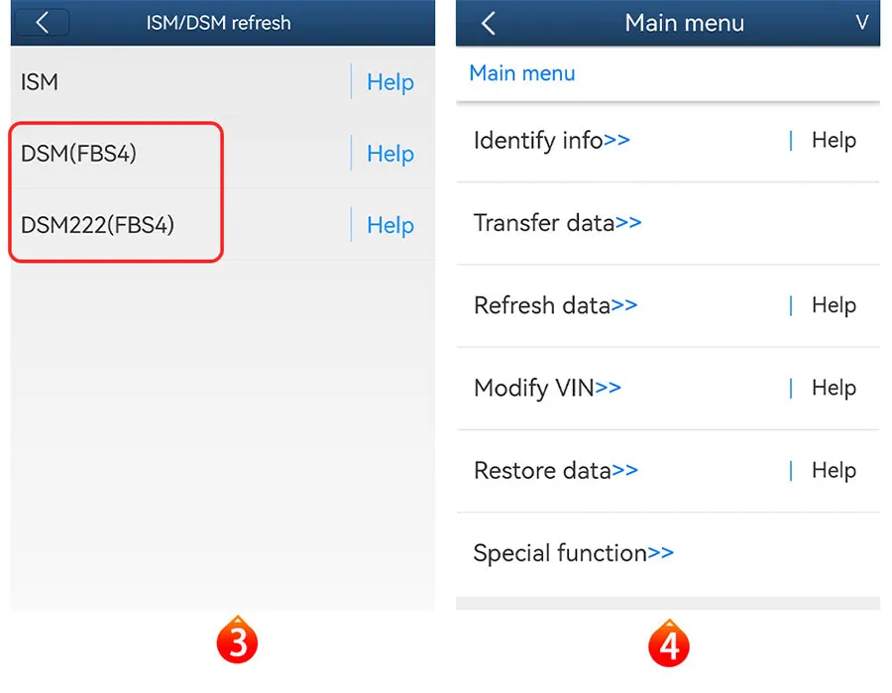Click the blue Main menu breadcrumb
892x693 pixels.
pos(522,73)
